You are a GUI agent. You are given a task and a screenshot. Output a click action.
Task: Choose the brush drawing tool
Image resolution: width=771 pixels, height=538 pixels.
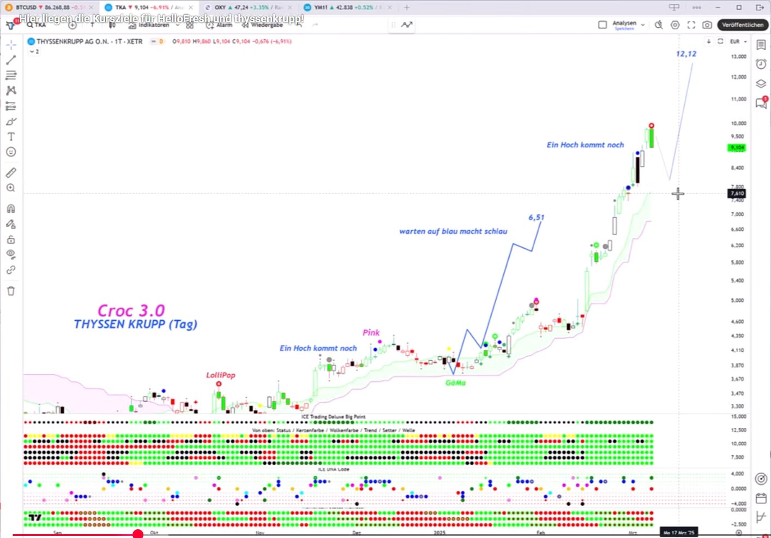point(11,121)
